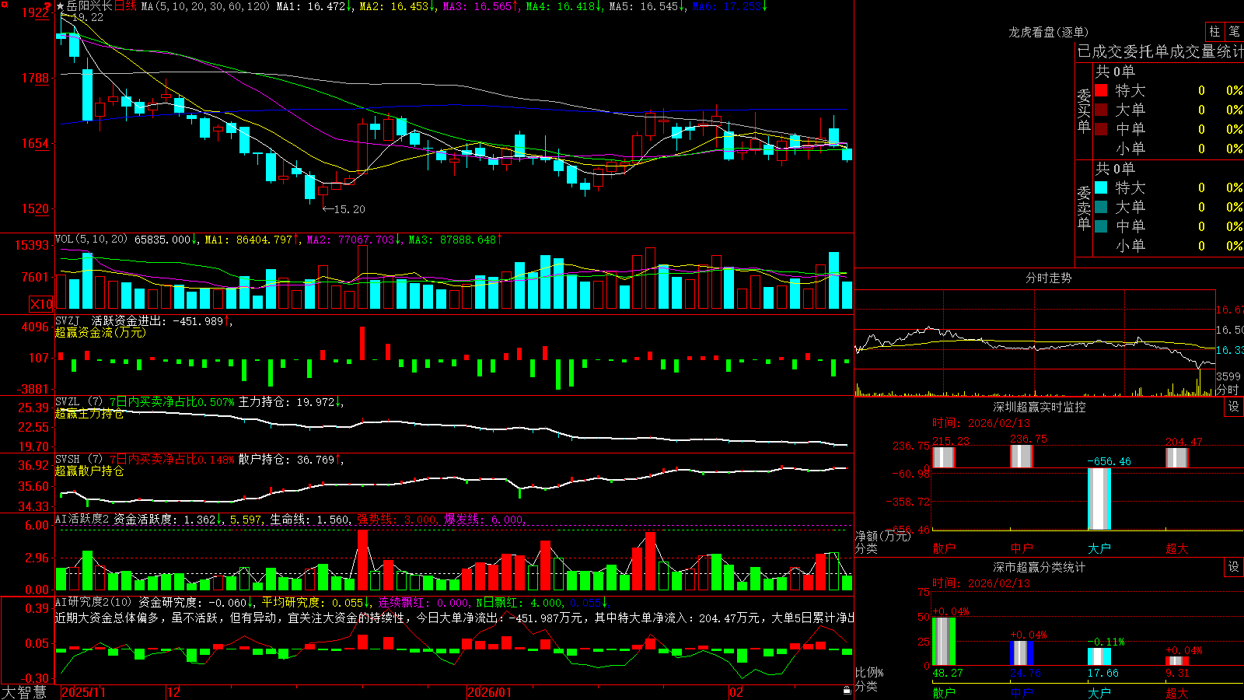Click the 深圳超赢实时监控 panel title

pyautogui.click(x=1040, y=407)
